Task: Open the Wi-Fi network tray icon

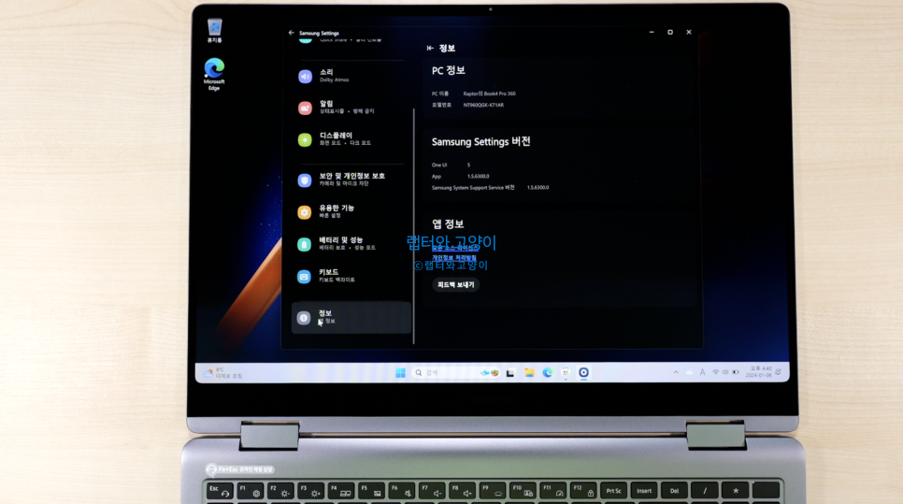Action: (716, 372)
